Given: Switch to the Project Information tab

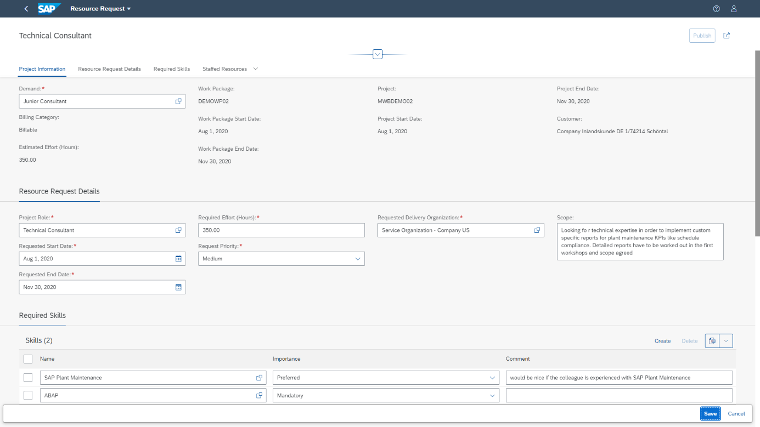Looking at the screenshot, I should (x=42, y=69).
